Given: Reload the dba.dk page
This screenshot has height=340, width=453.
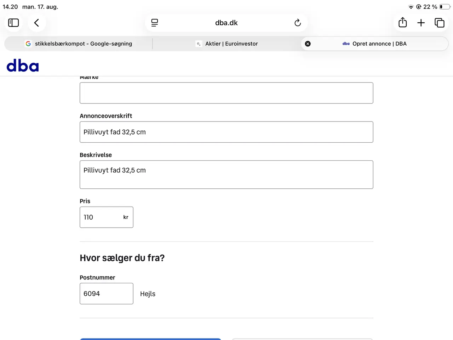Looking at the screenshot, I should tap(298, 23).
